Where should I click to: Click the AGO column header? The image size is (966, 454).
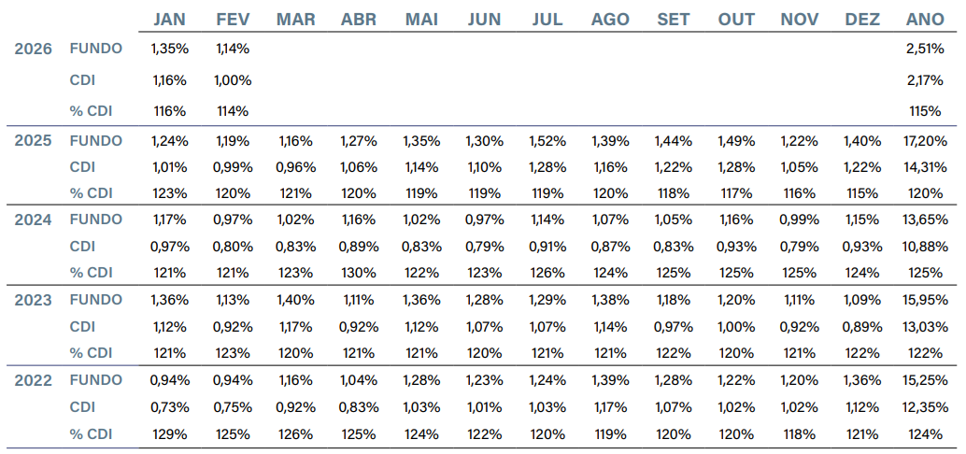pos(610,20)
